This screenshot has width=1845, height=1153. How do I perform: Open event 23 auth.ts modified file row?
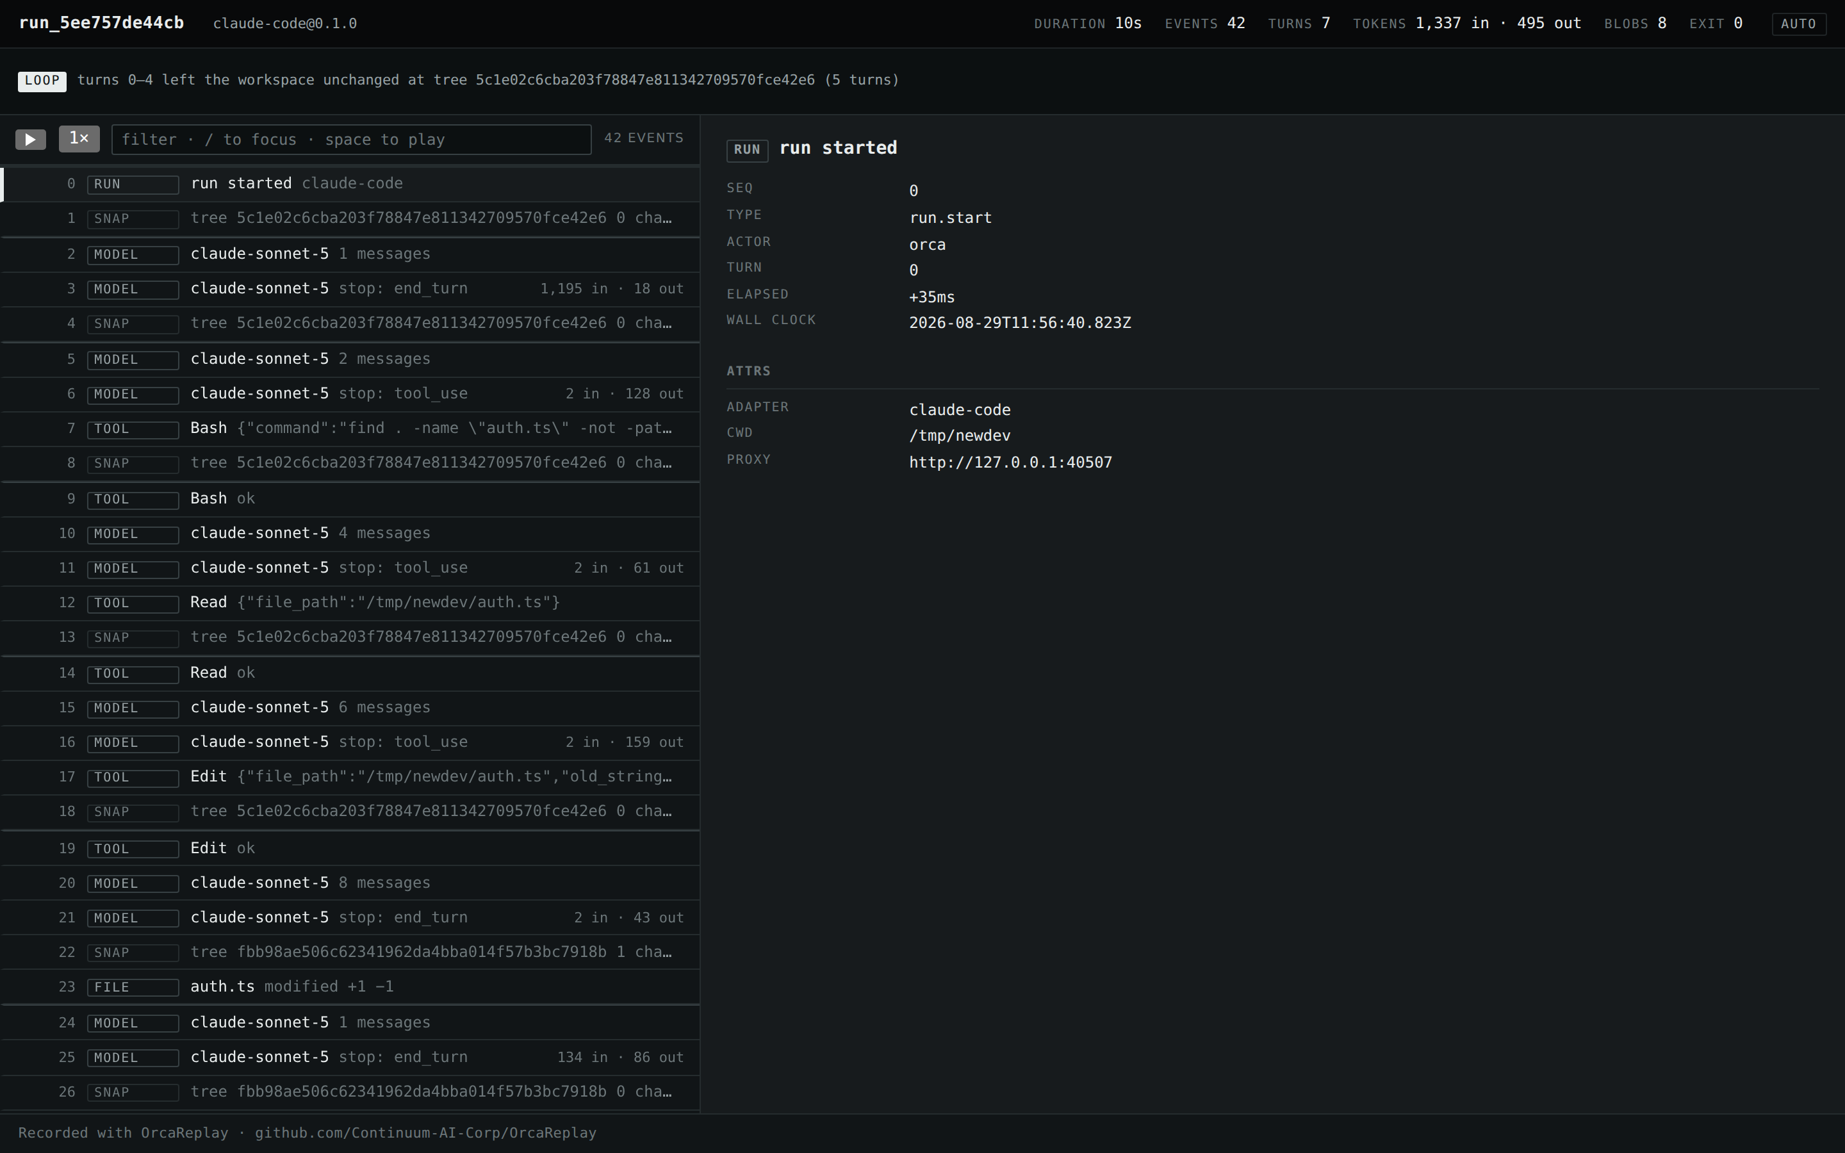click(x=350, y=986)
